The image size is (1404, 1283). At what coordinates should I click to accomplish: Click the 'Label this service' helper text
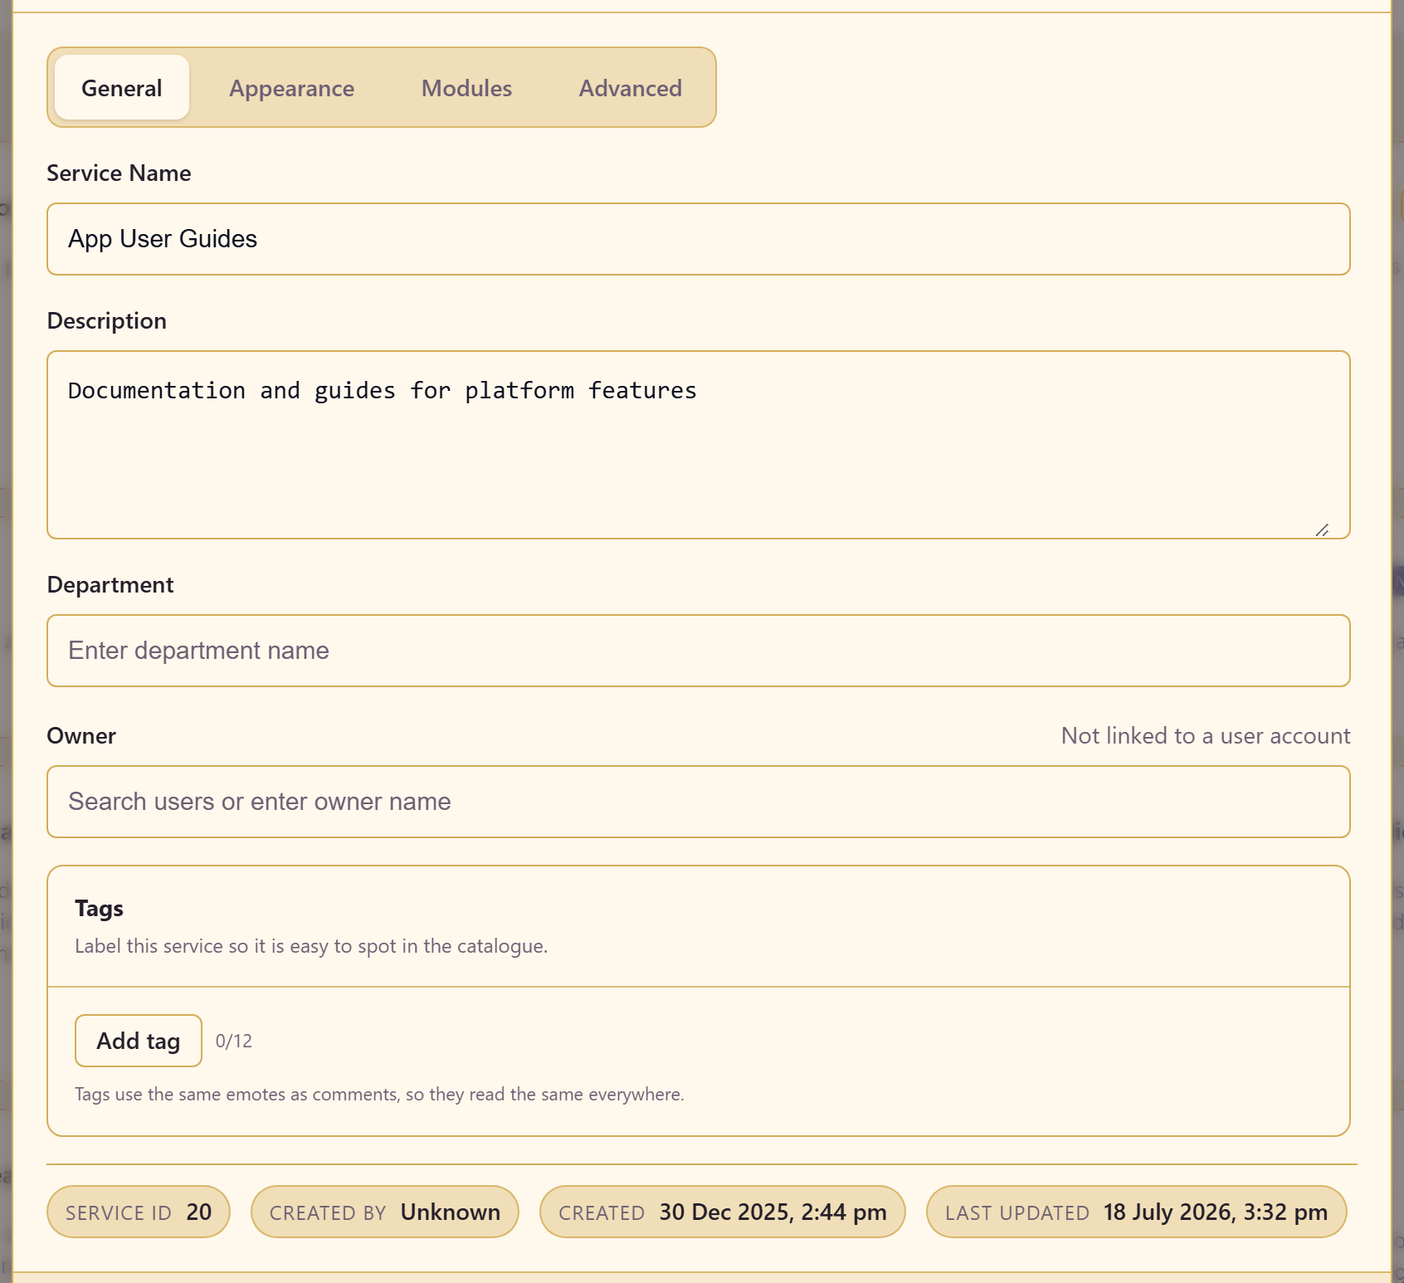(311, 946)
